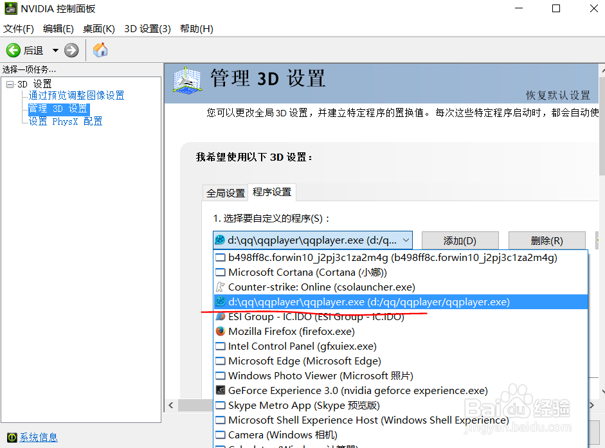
Task: Open the 编辑(E) menu
Action: 59,29
